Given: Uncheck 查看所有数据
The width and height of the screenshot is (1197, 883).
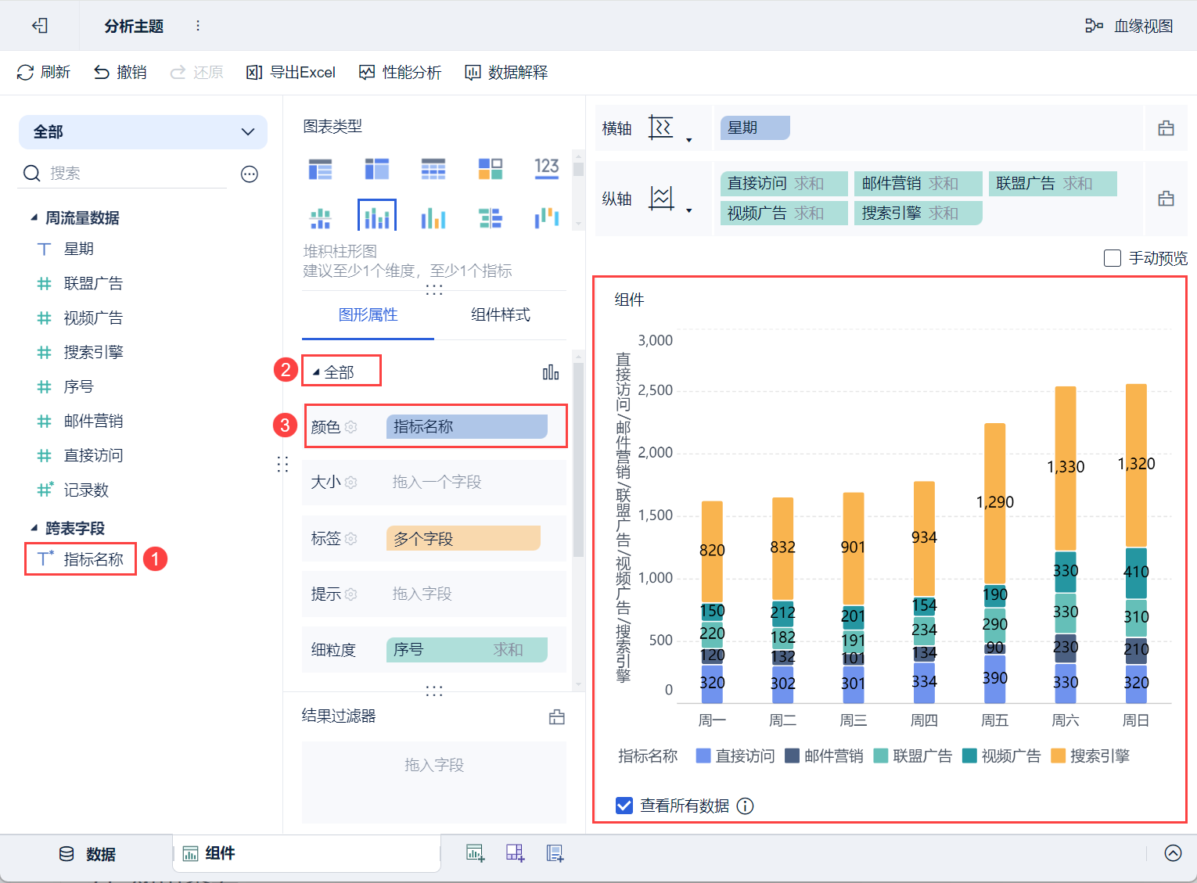Looking at the screenshot, I should click(624, 806).
